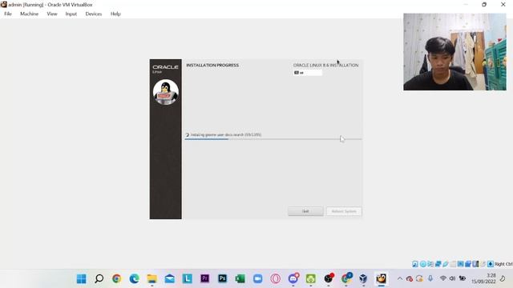The height and width of the screenshot is (288, 513).
Task: Click the microphone tray icon
Action: click(x=430, y=278)
